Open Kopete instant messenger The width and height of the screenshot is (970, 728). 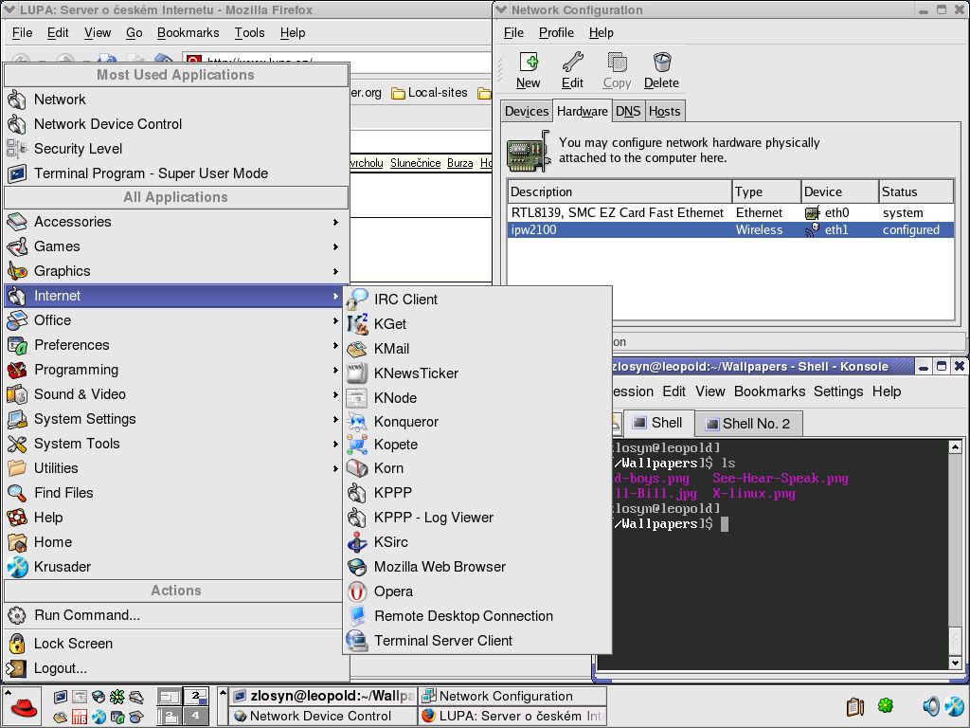(477, 445)
